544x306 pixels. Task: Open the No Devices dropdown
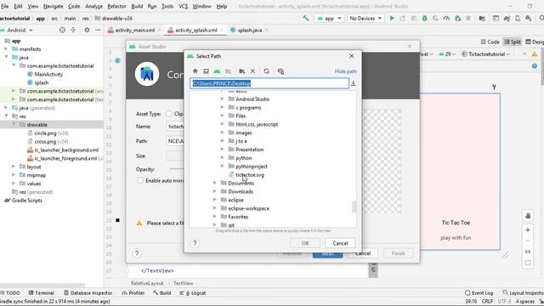[x=365, y=18]
